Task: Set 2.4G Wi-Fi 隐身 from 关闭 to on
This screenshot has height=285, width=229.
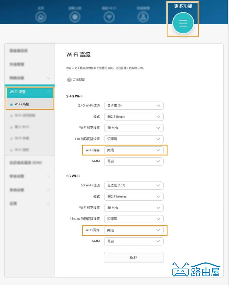Action: coord(134,150)
